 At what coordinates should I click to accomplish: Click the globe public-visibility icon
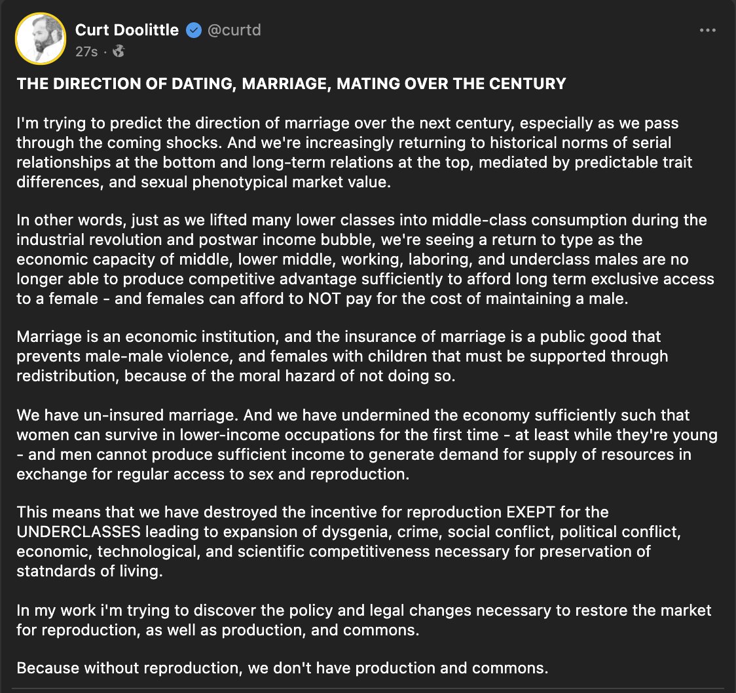click(119, 51)
